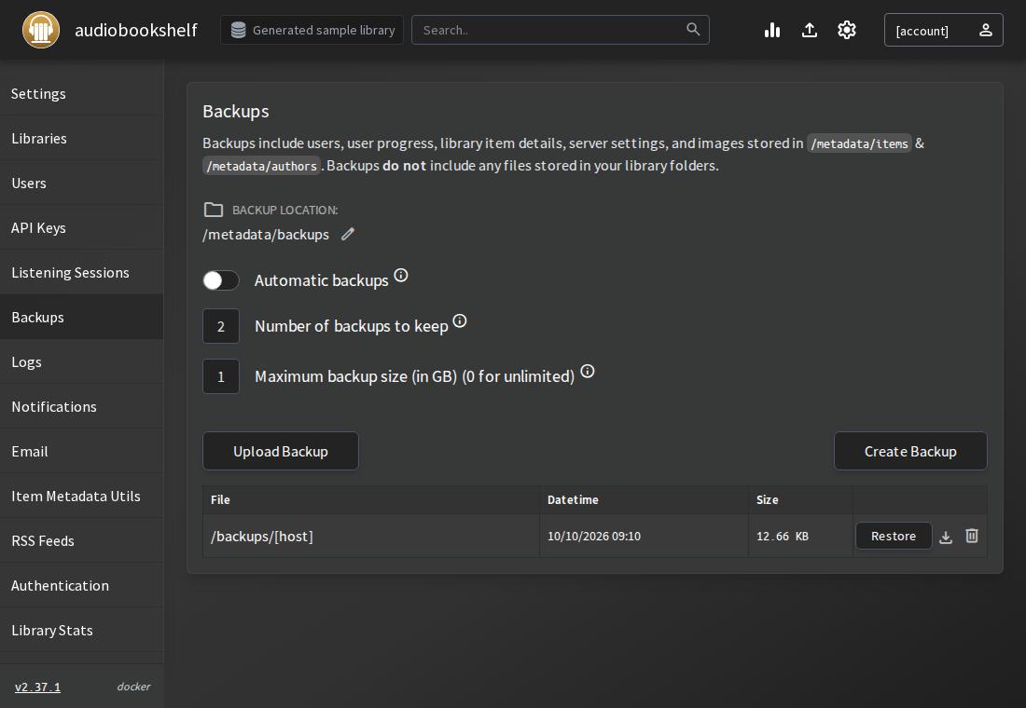Open Libraries in the sidebar

tap(82, 139)
